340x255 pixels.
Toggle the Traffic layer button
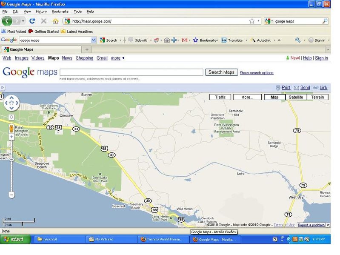point(220,97)
